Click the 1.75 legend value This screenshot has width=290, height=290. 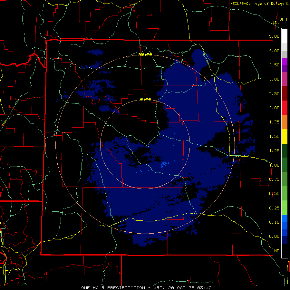[x=274, y=122]
